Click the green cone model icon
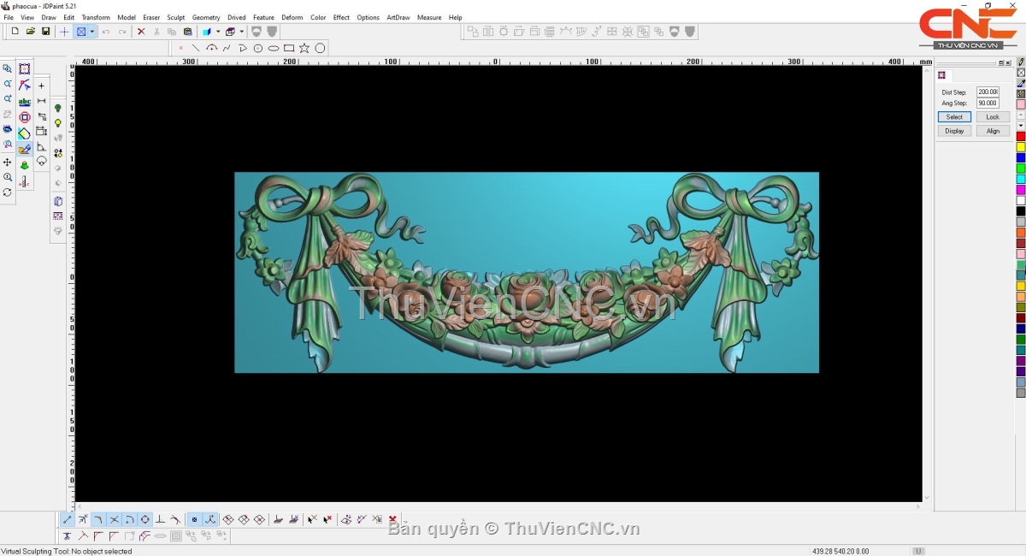The image size is (1026, 556). (x=25, y=165)
